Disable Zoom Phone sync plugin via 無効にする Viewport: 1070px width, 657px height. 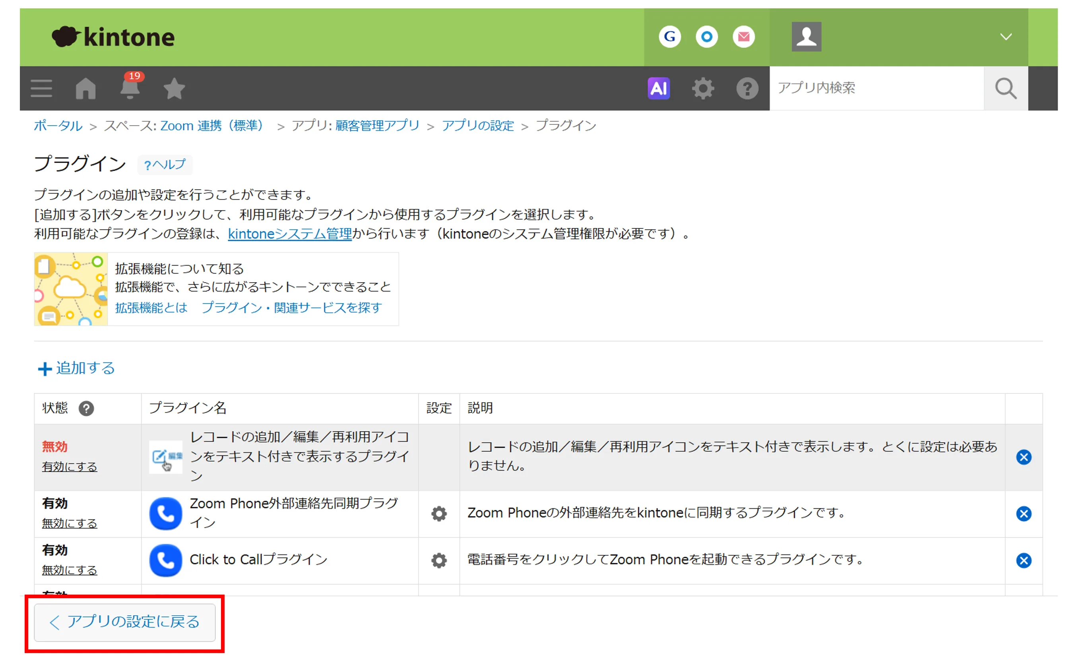pos(70,523)
